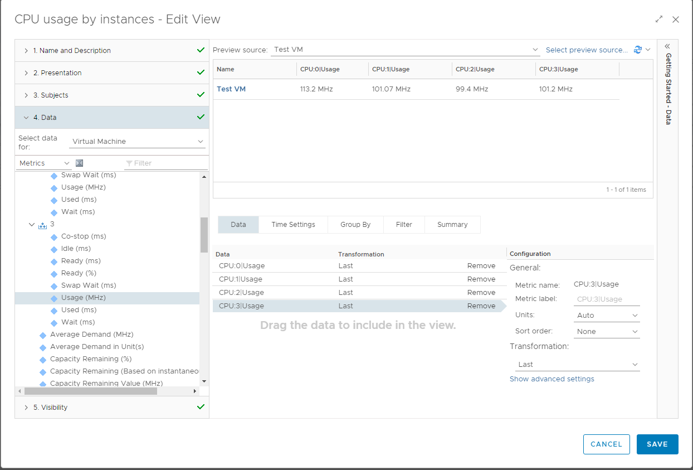This screenshot has height=470, width=693.
Task: Collapse the instance 3 tree node
Action: pyautogui.click(x=32, y=224)
